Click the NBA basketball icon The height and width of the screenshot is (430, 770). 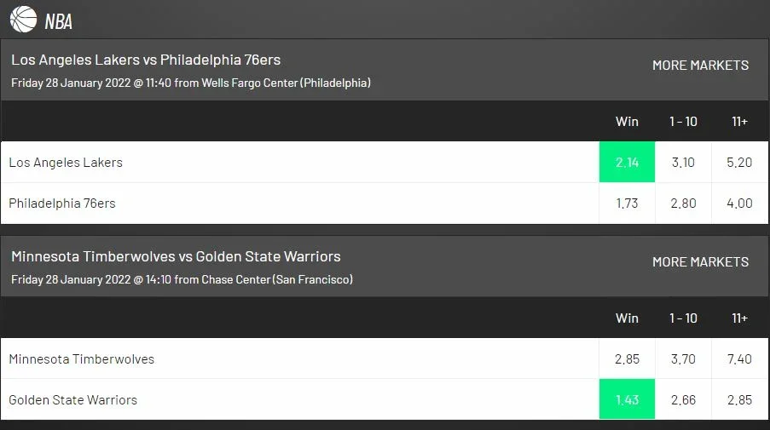[x=23, y=19]
